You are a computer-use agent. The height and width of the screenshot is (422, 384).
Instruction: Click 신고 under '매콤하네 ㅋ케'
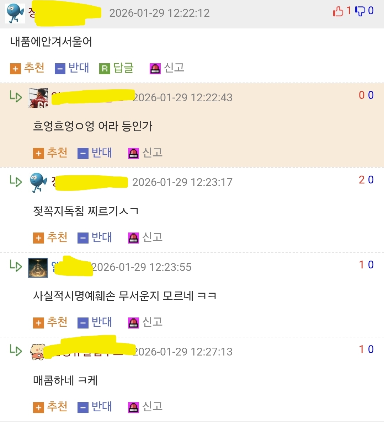pos(145,407)
